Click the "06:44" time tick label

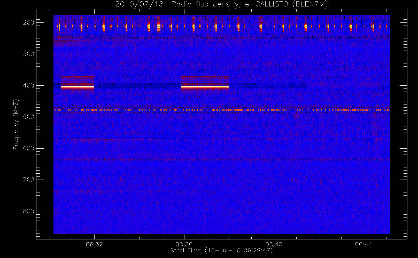[x=363, y=244]
